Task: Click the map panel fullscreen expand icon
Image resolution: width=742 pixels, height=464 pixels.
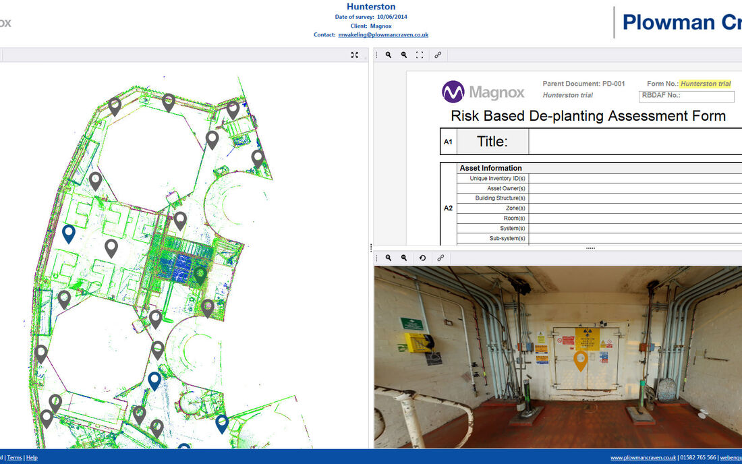Action: point(355,55)
